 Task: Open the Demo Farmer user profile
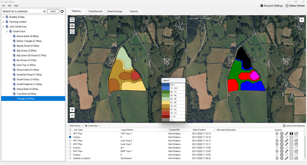click(295, 6)
